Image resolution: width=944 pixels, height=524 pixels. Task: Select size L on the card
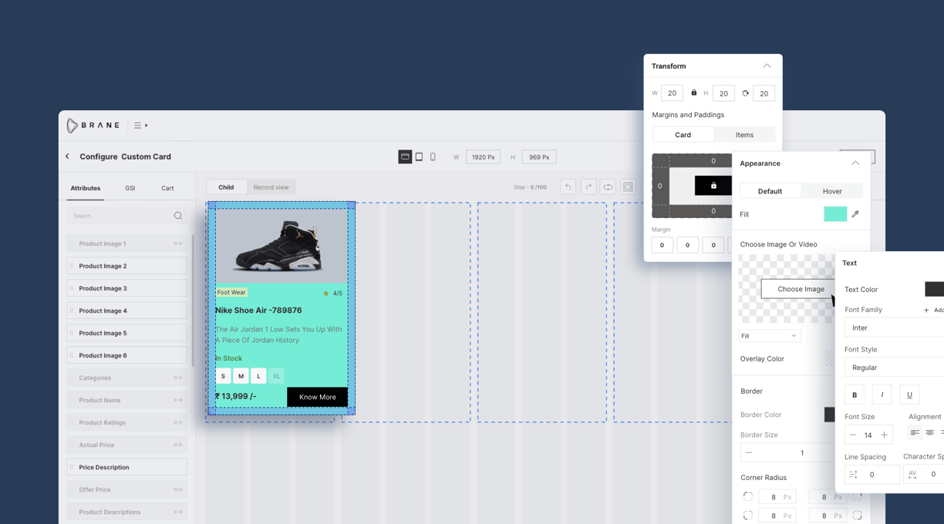258,376
